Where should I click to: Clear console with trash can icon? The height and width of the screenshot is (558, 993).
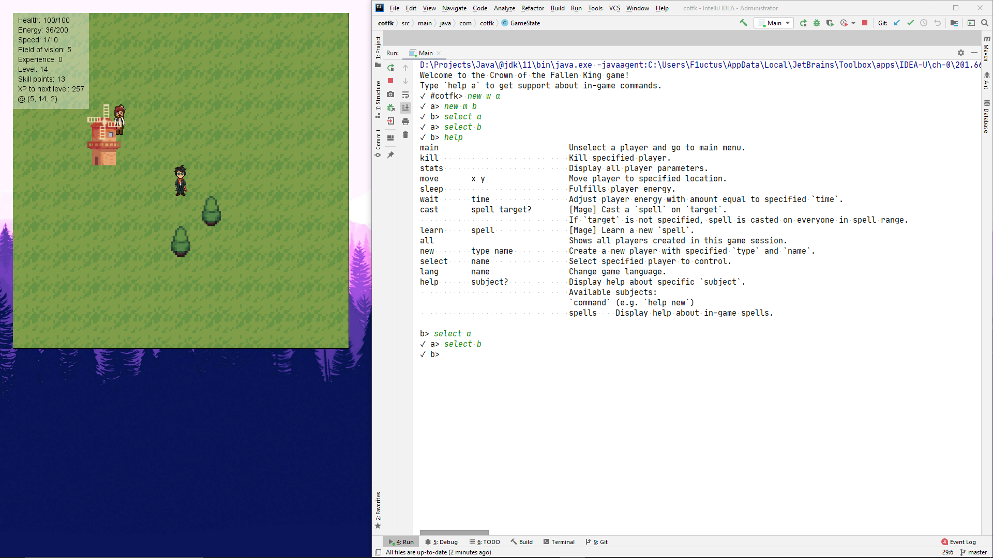[x=405, y=135]
